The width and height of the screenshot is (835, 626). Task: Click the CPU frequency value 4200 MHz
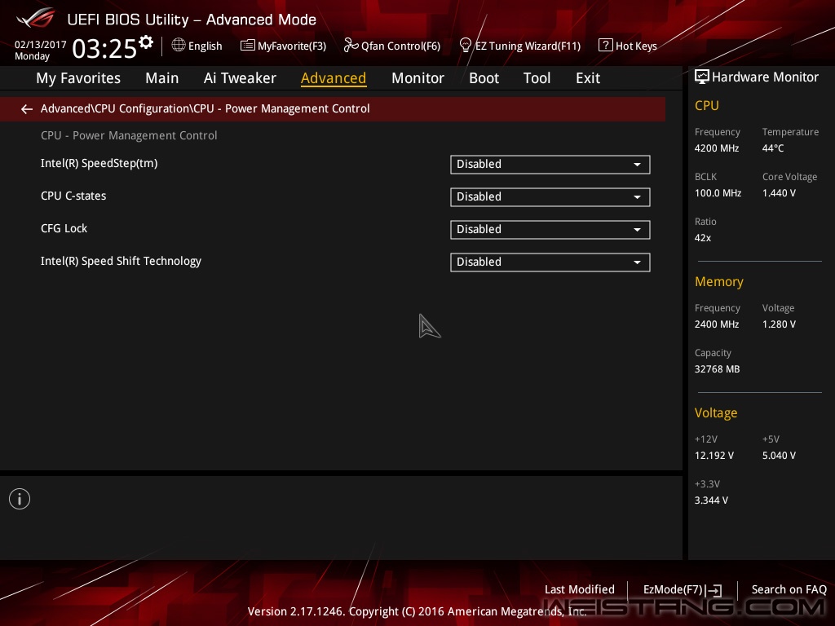[x=717, y=148]
